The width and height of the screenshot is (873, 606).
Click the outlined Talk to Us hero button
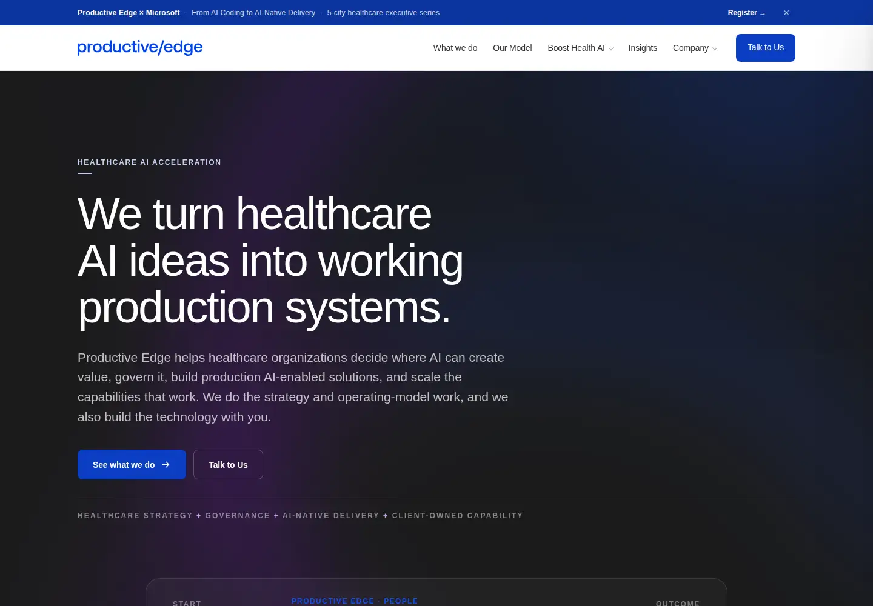(228, 465)
